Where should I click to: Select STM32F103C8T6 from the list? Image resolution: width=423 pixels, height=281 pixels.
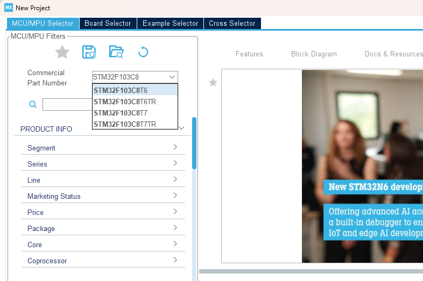135,90
